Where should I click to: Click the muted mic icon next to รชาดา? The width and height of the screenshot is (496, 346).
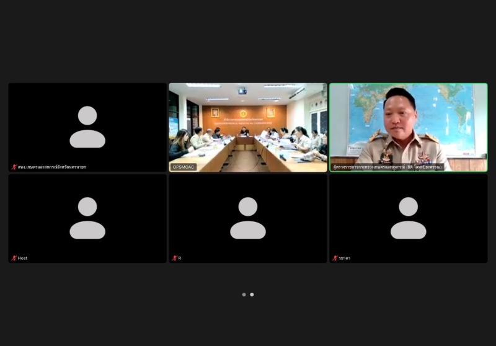point(335,258)
